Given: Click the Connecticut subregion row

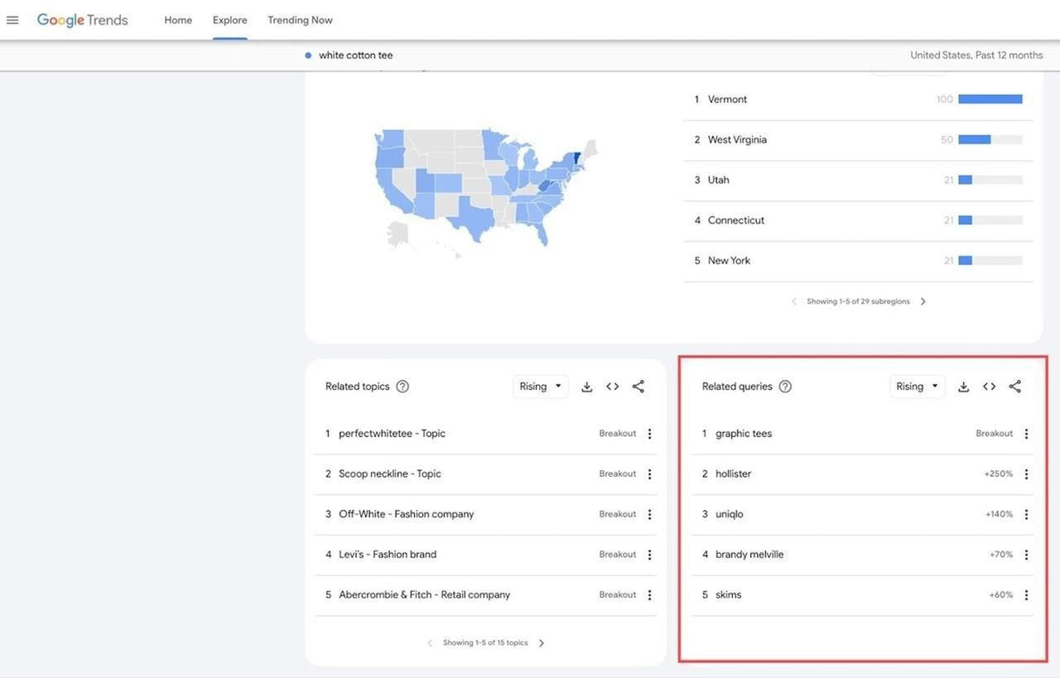Looking at the screenshot, I should tap(859, 220).
